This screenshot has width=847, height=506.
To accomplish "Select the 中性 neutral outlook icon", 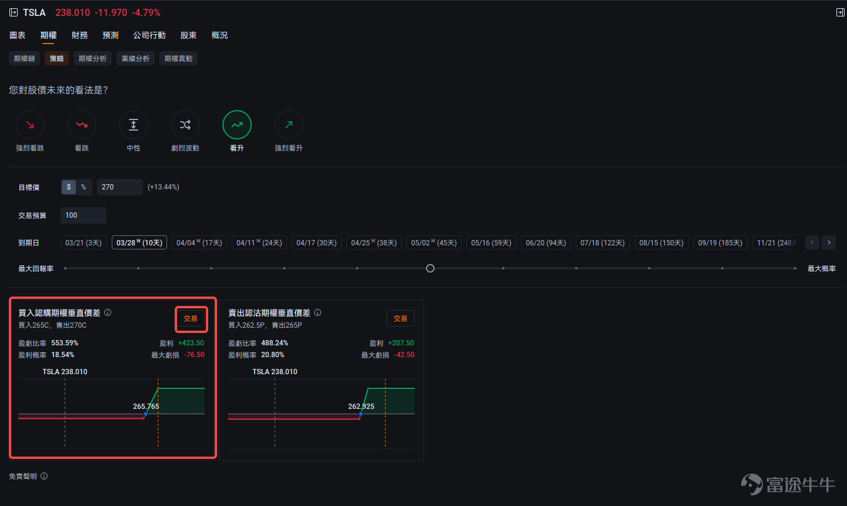I will 134,125.
